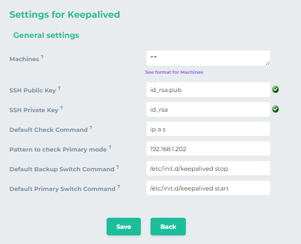Click green checkmark next to id_rsa.pub field
The height and width of the screenshot is (244, 301).
click(x=275, y=89)
